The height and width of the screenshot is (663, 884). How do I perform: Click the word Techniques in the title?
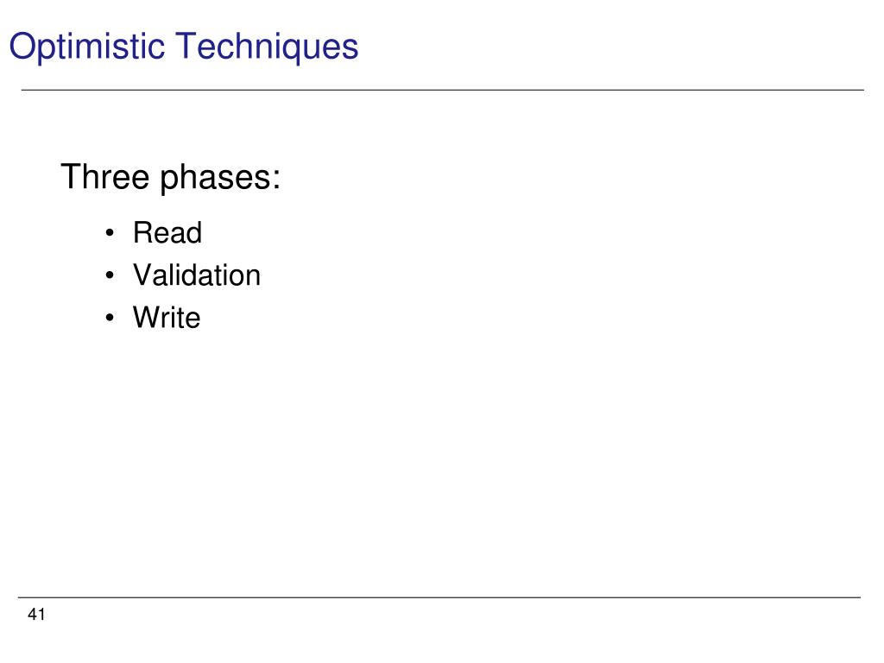pyautogui.click(x=267, y=47)
